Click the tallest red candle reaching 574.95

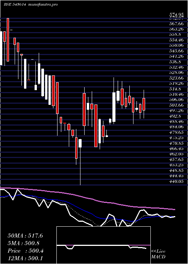(x=8, y=40)
